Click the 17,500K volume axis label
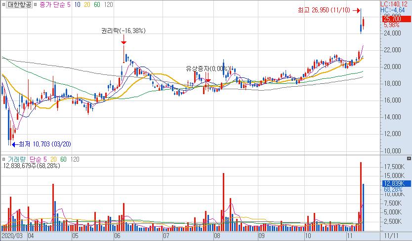The width and height of the screenshot is (412, 241). click(394, 167)
